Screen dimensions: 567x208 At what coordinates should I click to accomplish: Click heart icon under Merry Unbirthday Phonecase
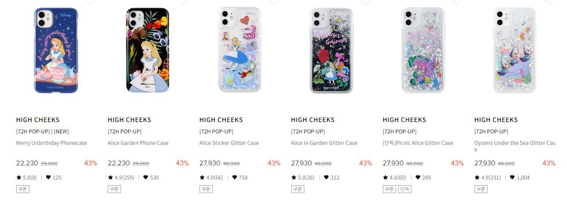click(x=48, y=178)
